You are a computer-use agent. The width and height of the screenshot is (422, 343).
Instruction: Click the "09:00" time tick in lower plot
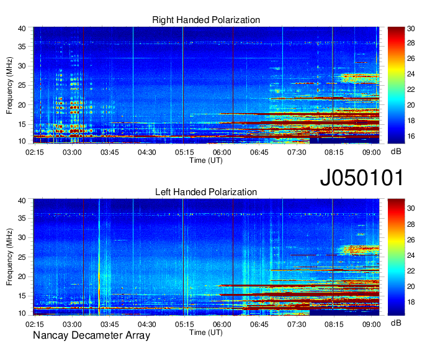point(371,324)
